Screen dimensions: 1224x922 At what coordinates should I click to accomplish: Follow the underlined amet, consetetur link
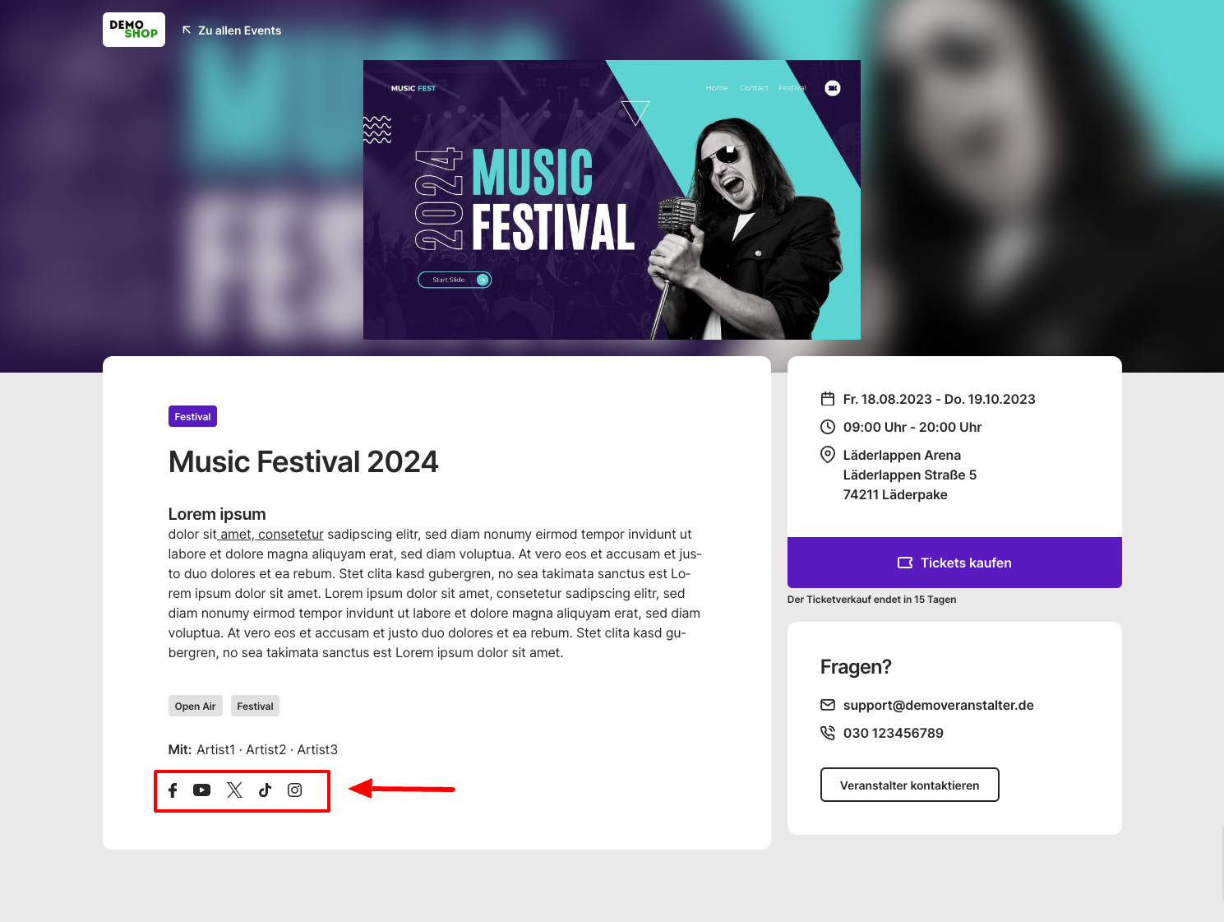click(x=271, y=534)
